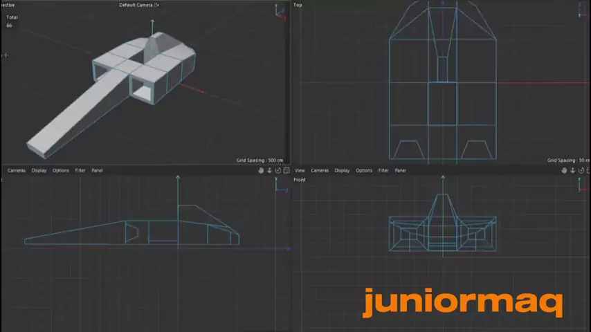The width and height of the screenshot is (591, 332).
Task: Toggle maximize for the bottom-left side viewport
Action: coord(286,170)
